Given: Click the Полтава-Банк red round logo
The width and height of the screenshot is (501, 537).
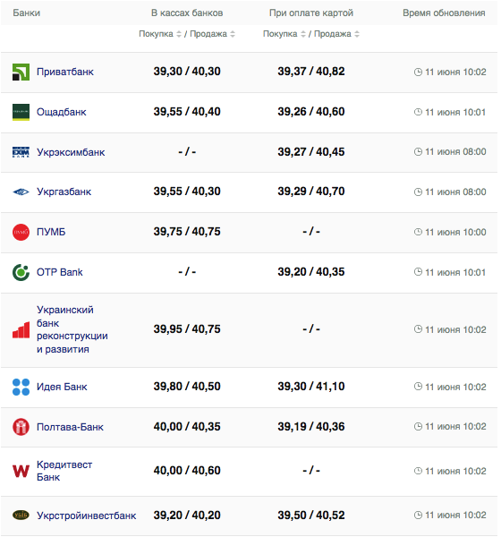Looking at the screenshot, I should (x=21, y=427).
